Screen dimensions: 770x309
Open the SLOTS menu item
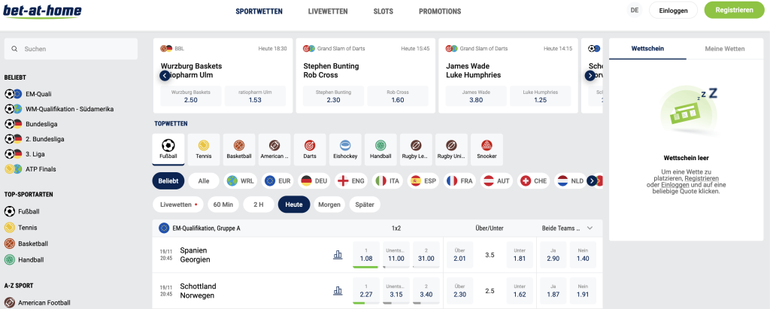[383, 11]
